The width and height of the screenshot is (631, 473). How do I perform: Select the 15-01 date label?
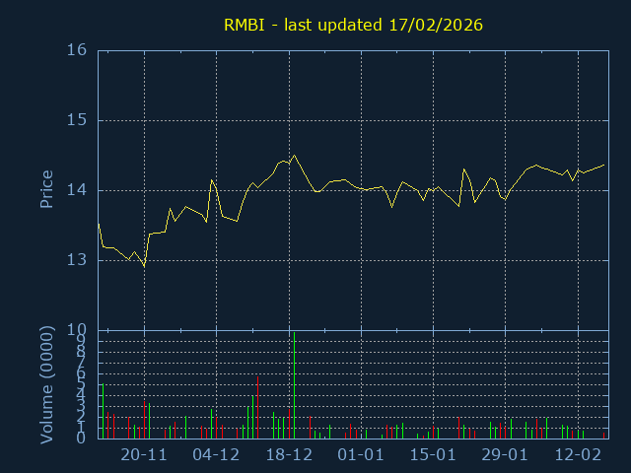[433, 455]
